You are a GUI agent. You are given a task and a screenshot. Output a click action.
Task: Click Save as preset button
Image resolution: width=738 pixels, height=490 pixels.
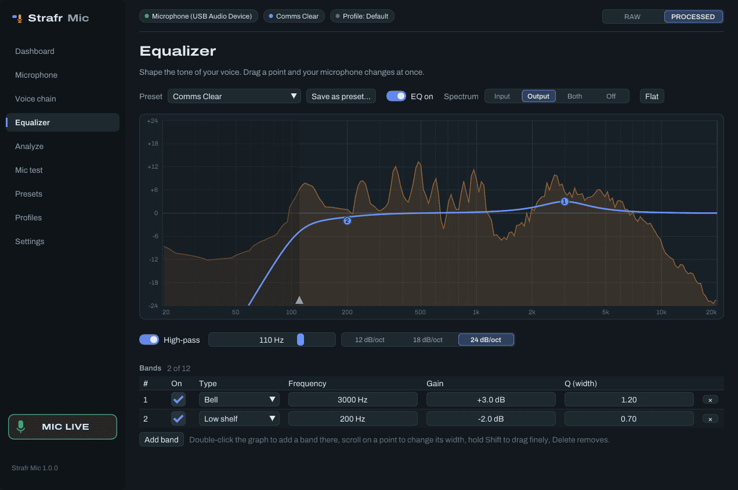coord(341,96)
